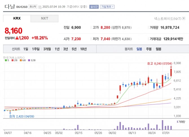
Task: Click the tallest purple volume bar near 07/01
Action: [x=162, y=125]
